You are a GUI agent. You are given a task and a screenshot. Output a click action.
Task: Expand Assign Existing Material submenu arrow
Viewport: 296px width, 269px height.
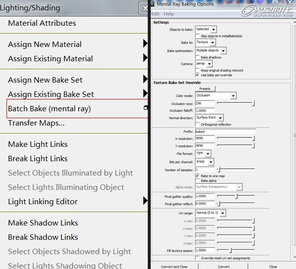point(145,58)
